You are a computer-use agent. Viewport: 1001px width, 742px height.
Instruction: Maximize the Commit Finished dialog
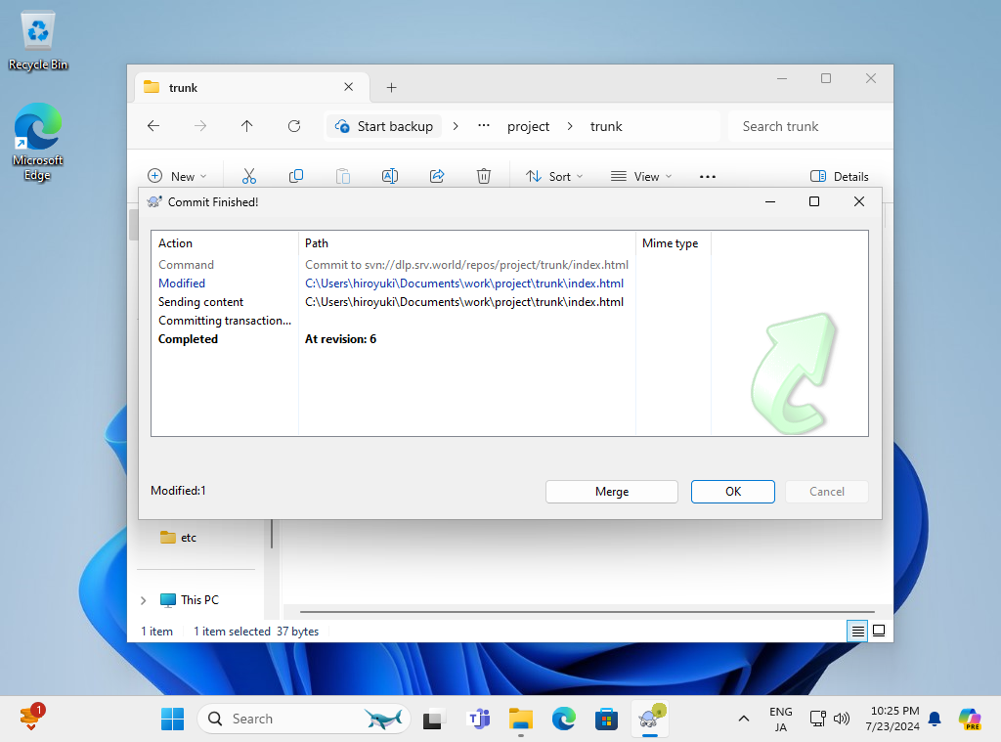click(814, 201)
